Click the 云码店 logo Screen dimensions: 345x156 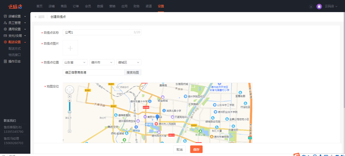click(x=15, y=6)
